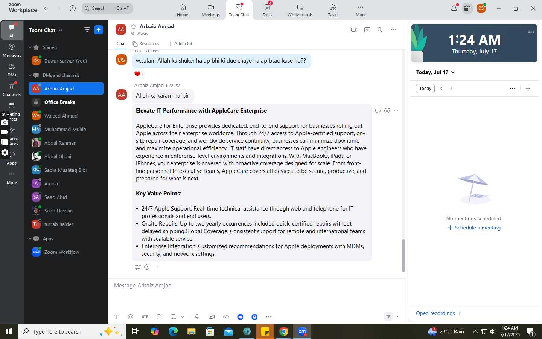The image size is (542, 339).
Task: Click Add a tab
Action: coord(181,44)
